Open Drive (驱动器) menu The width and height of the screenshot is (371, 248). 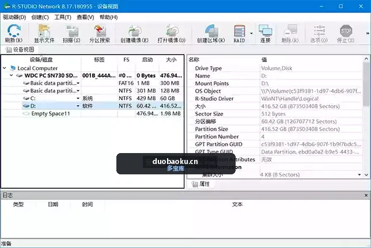point(14,17)
